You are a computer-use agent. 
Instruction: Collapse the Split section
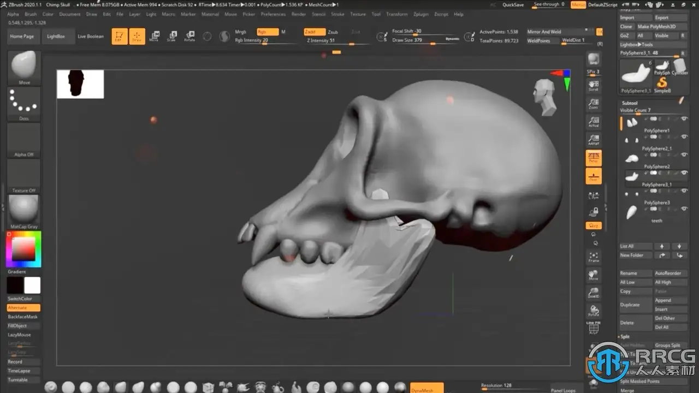625,337
